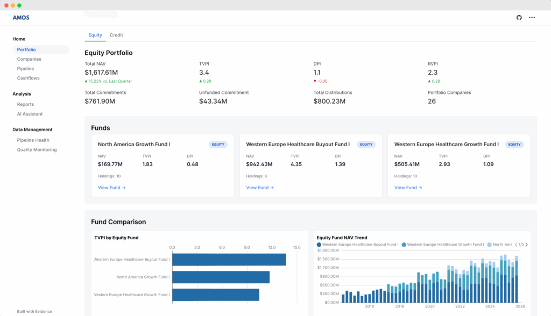
Task: Select the Equity tab
Action: pyautogui.click(x=95, y=35)
